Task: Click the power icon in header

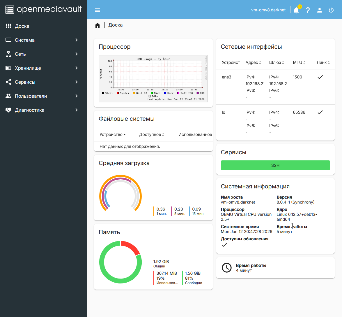Action: (x=331, y=10)
